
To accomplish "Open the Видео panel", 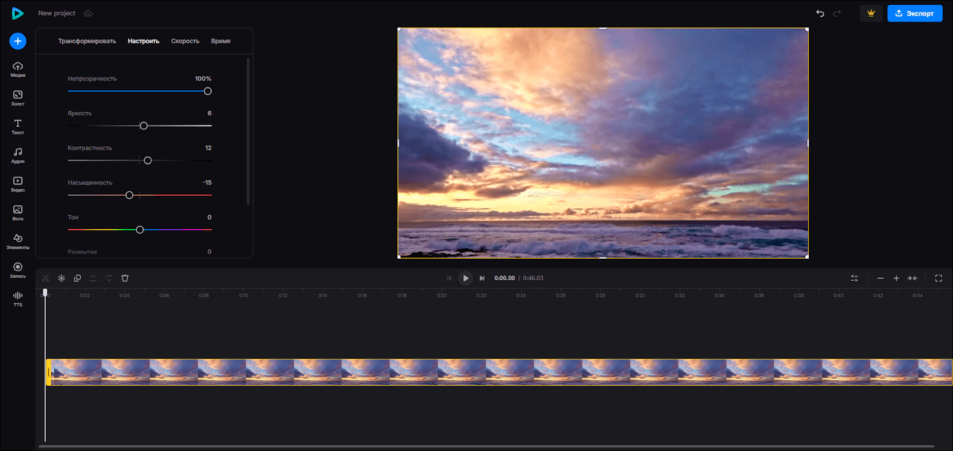I will click(x=18, y=184).
